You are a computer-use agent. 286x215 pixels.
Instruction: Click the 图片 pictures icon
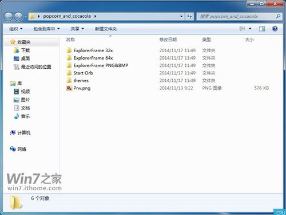pos(17,100)
